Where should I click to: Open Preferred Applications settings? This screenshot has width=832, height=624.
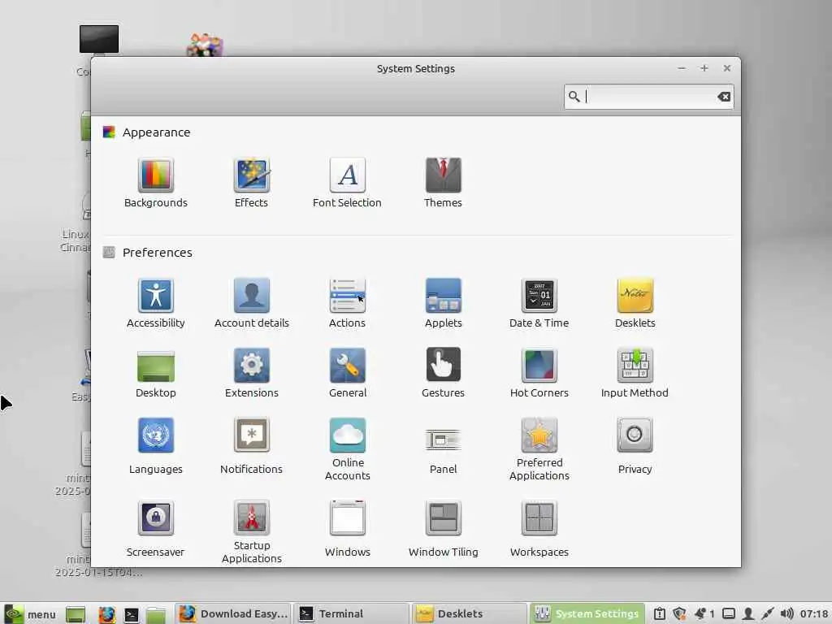[x=539, y=449]
